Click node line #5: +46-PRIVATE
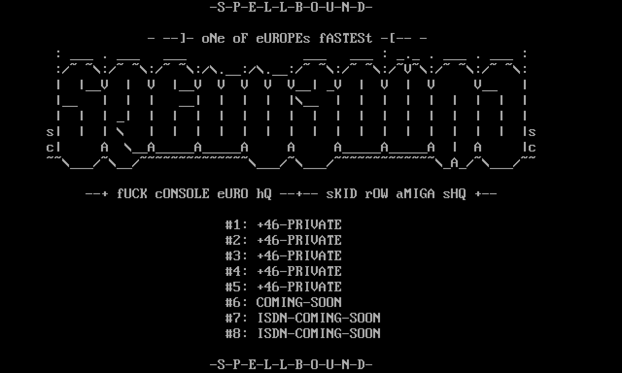Viewport: 622px width, 373px height. click(x=283, y=287)
